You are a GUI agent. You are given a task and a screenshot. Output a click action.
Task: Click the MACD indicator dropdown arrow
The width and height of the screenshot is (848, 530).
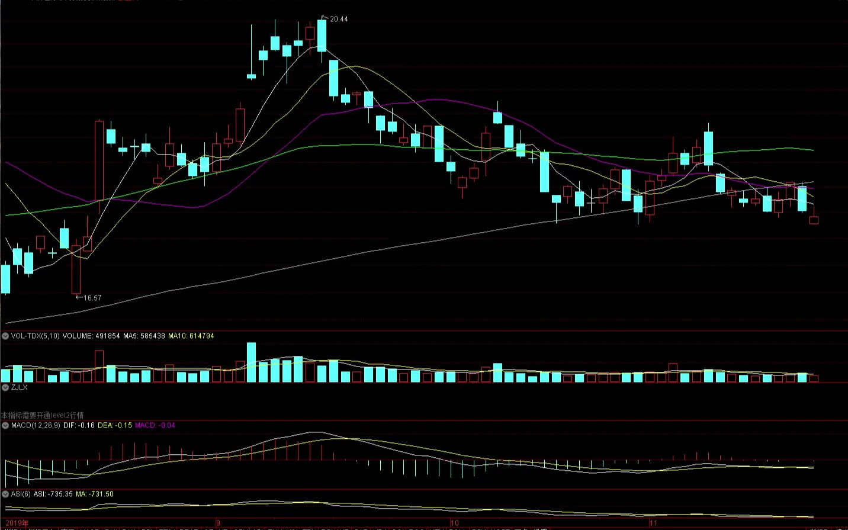point(5,426)
